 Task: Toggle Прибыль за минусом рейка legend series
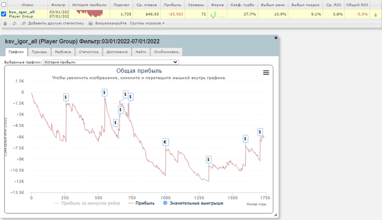click(x=87, y=203)
